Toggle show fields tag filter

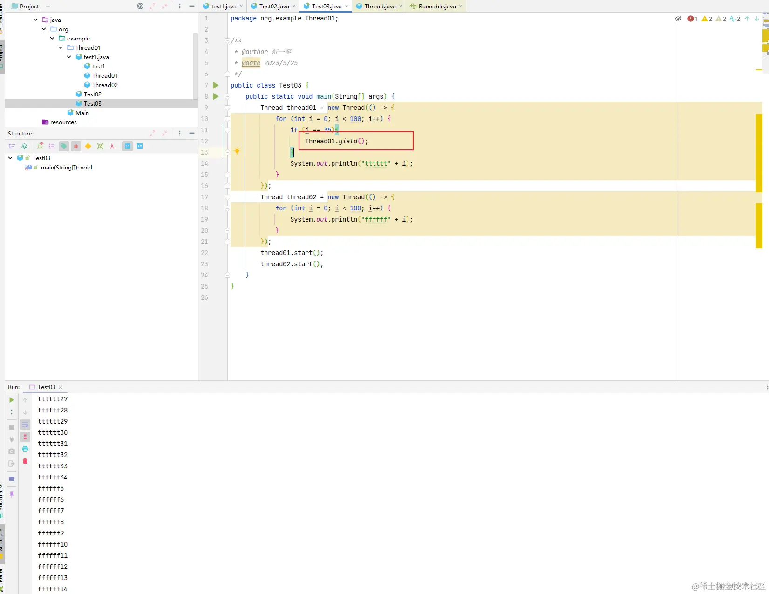point(64,146)
